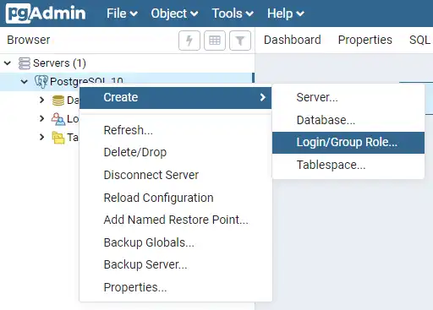This screenshot has height=310, width=433.
Task: Open the Tools menu
Action: 233,14
